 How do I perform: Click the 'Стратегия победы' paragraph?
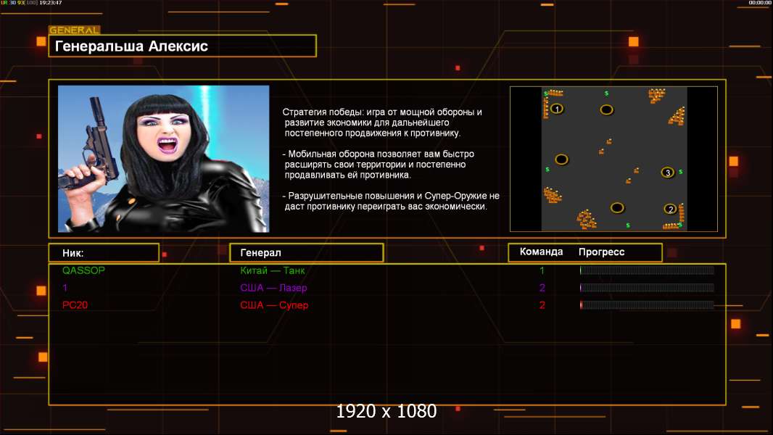[382, 123]
